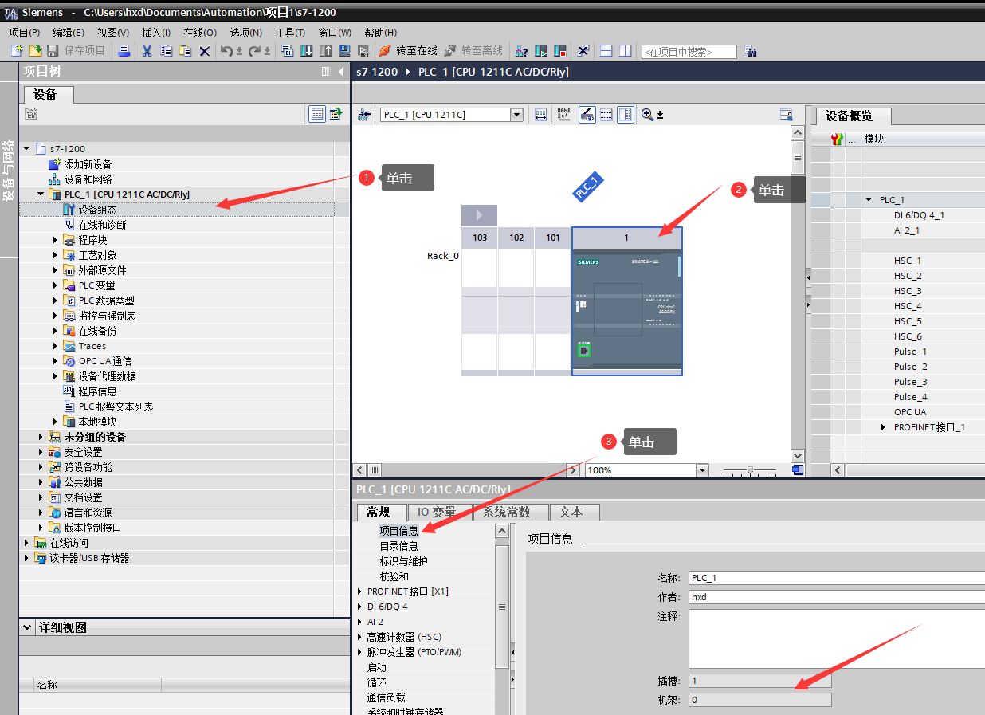
Task: Click the Upload from device icon
Action: click(326, 51)
